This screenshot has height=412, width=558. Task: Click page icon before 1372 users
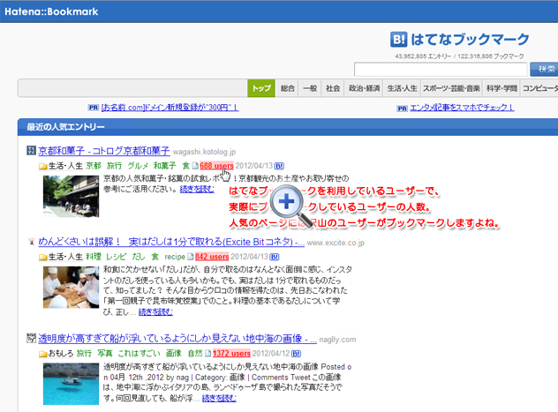click(208, 354)
